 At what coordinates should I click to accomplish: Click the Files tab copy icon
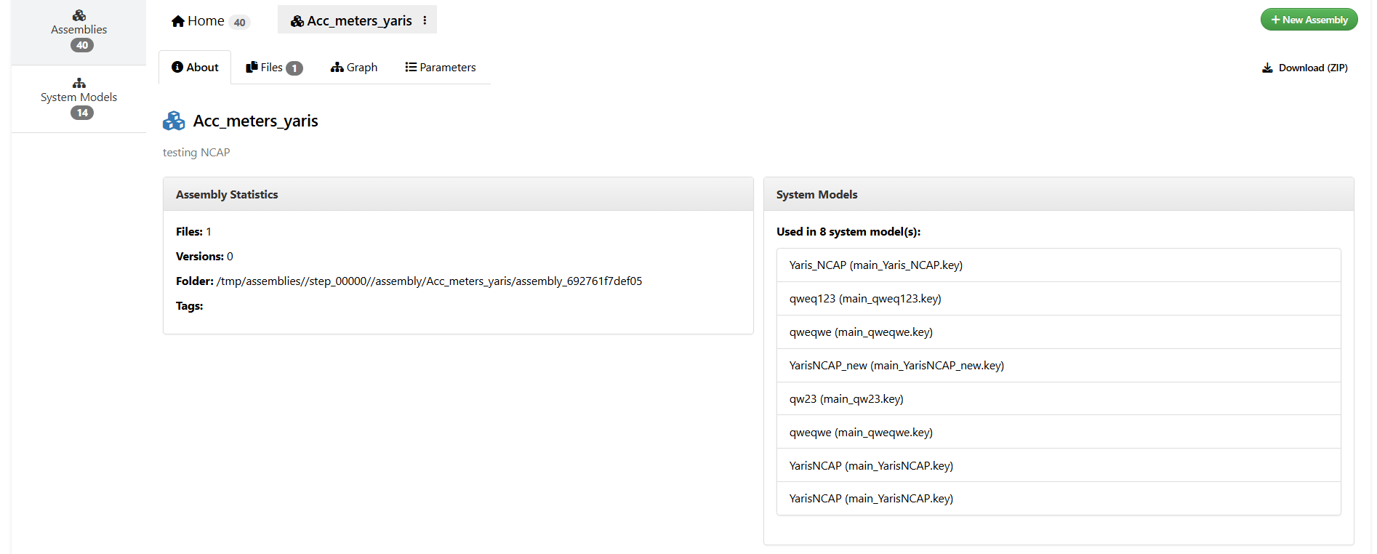252,67
